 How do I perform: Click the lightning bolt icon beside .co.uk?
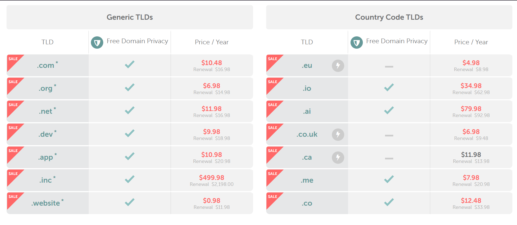(x=338, y=135)
